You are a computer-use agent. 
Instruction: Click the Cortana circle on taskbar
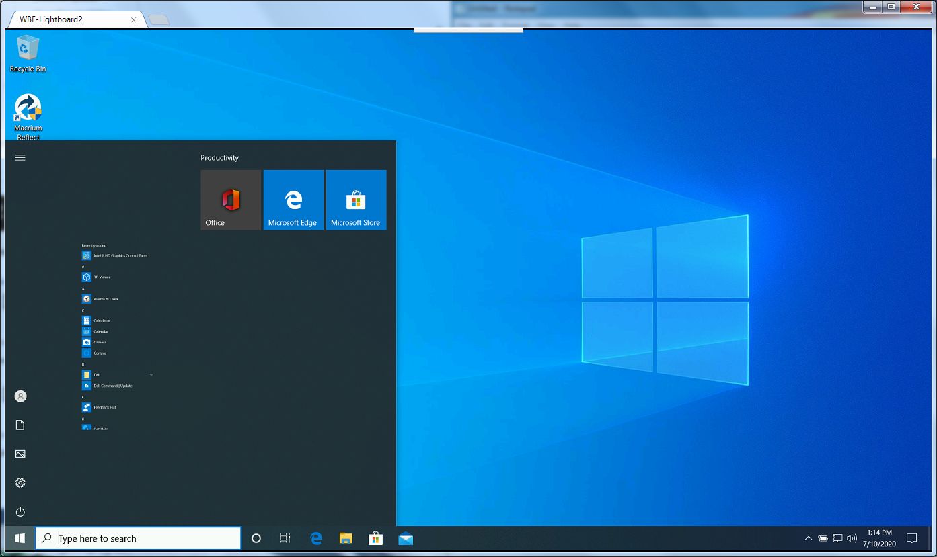(x=256, y=538)
